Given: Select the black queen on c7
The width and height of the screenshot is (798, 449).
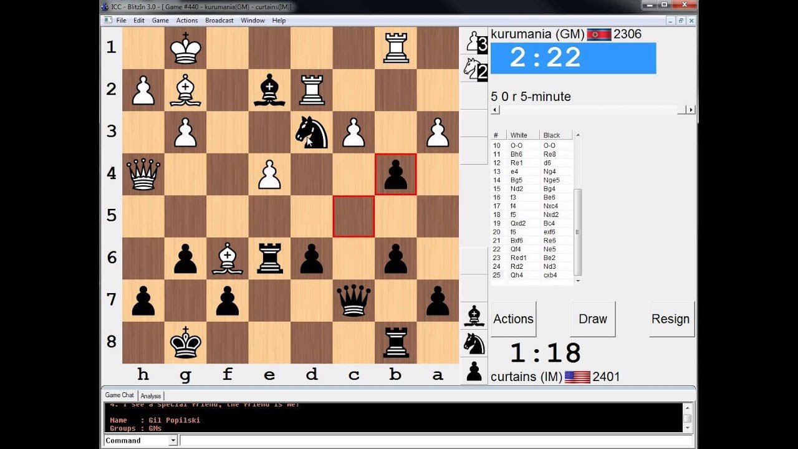Looking at the screenshot, I should pos(354,301).
